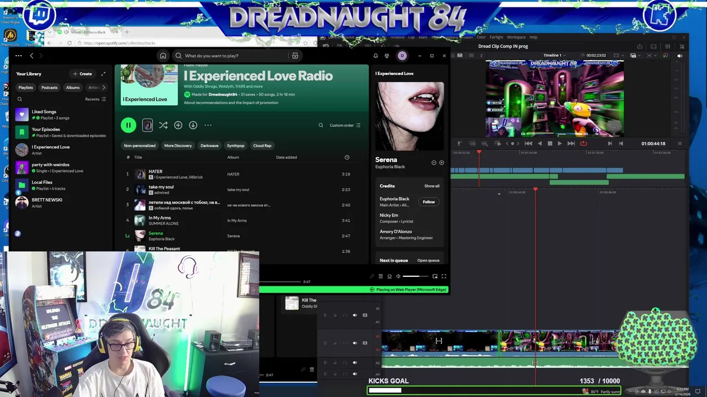This screenshot has width=707, height=397.
Task: Apply the More Discovery filter chip
Action: tap(178, 146)
